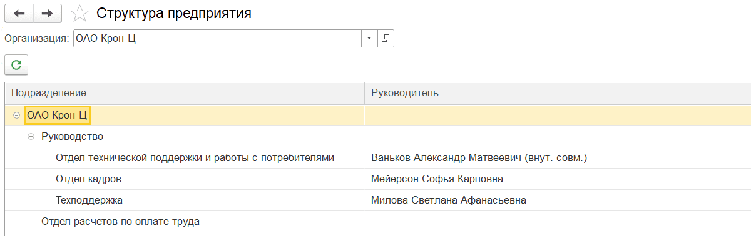Click manager Ваньков Александр Матвеевич cell
Viewport: 751px width, 236px height.
tap(558, 157)
